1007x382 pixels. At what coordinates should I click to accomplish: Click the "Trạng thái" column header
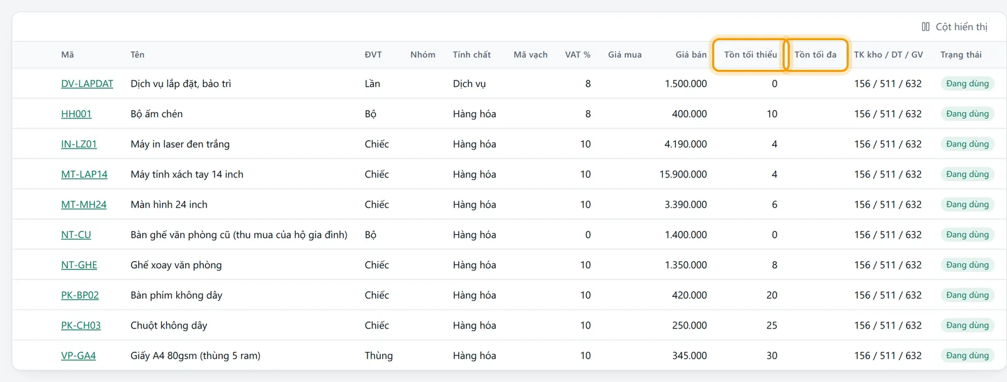tap(961, 55)
